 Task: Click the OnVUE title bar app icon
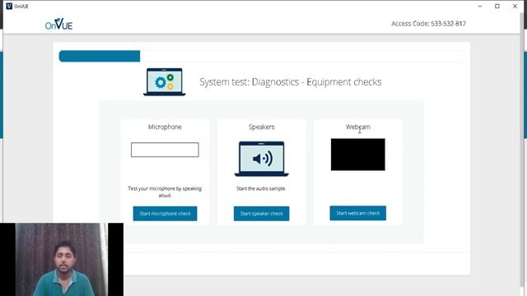pos(9,6)
